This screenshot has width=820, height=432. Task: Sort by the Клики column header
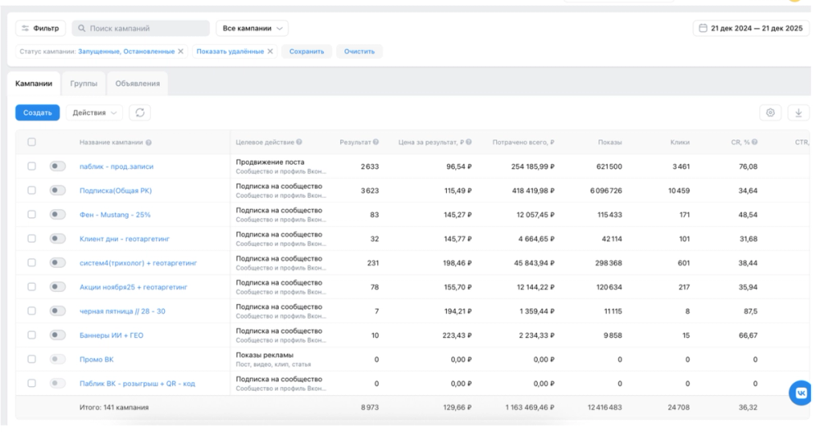click(x=680, y=143)
